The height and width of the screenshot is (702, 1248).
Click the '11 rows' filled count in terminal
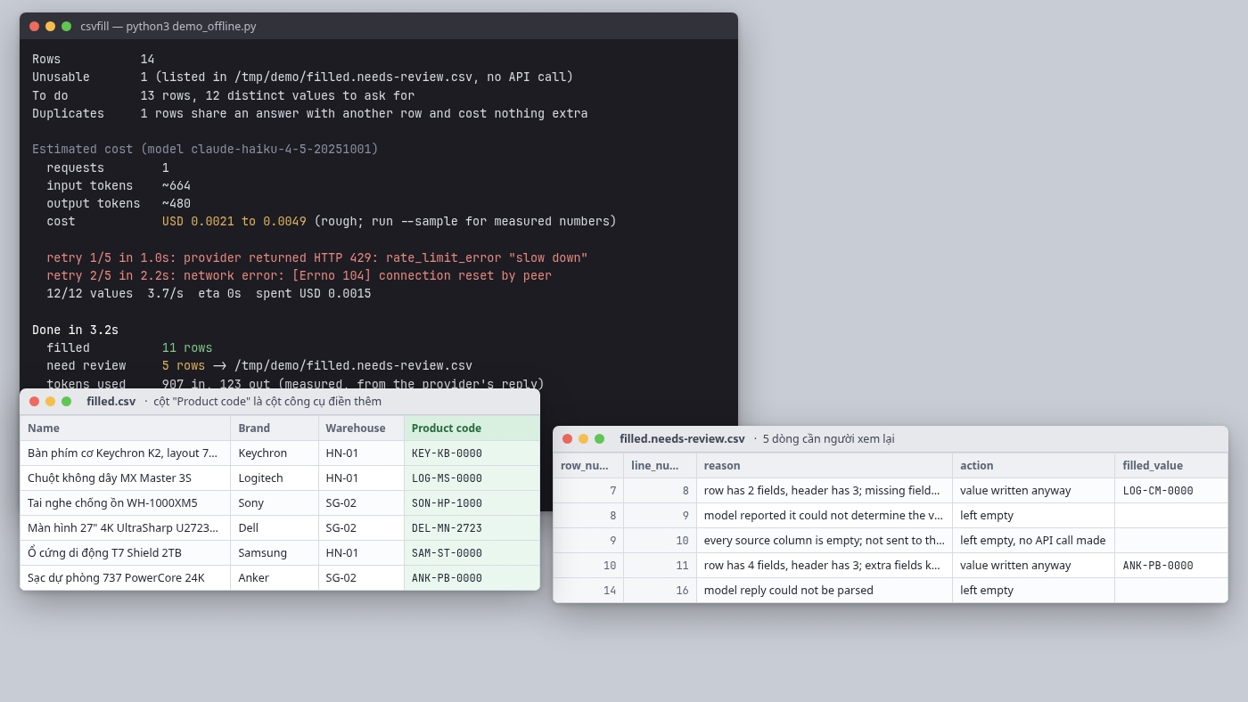tap(187, 348)
